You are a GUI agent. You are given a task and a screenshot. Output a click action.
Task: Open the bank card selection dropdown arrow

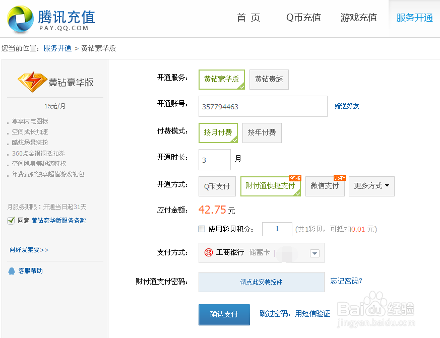point(314,253)
